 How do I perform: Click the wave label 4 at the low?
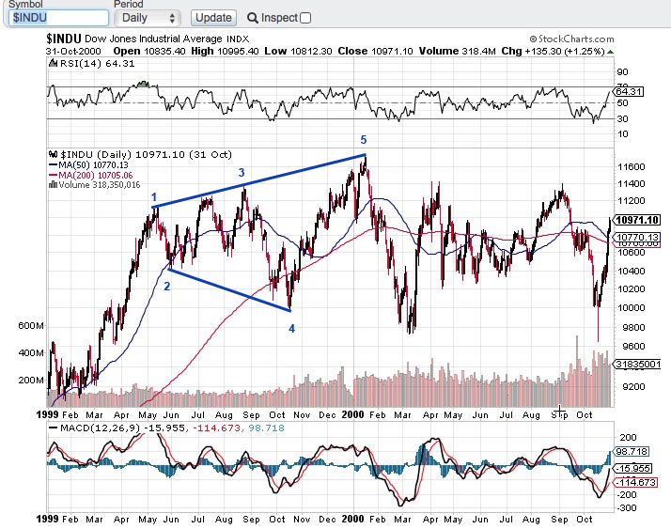[x=291, y=329]
